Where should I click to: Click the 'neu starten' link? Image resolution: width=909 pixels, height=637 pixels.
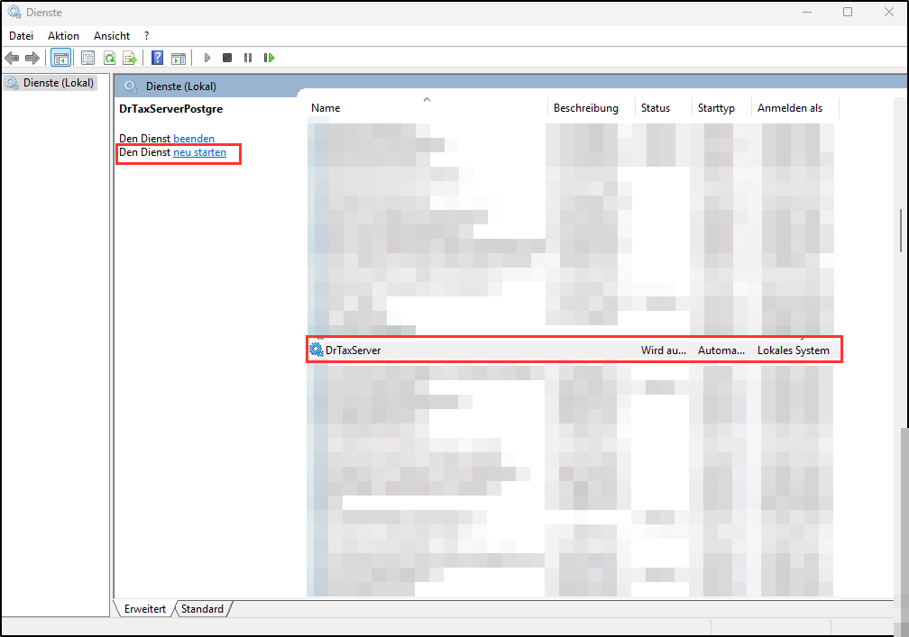199,152
